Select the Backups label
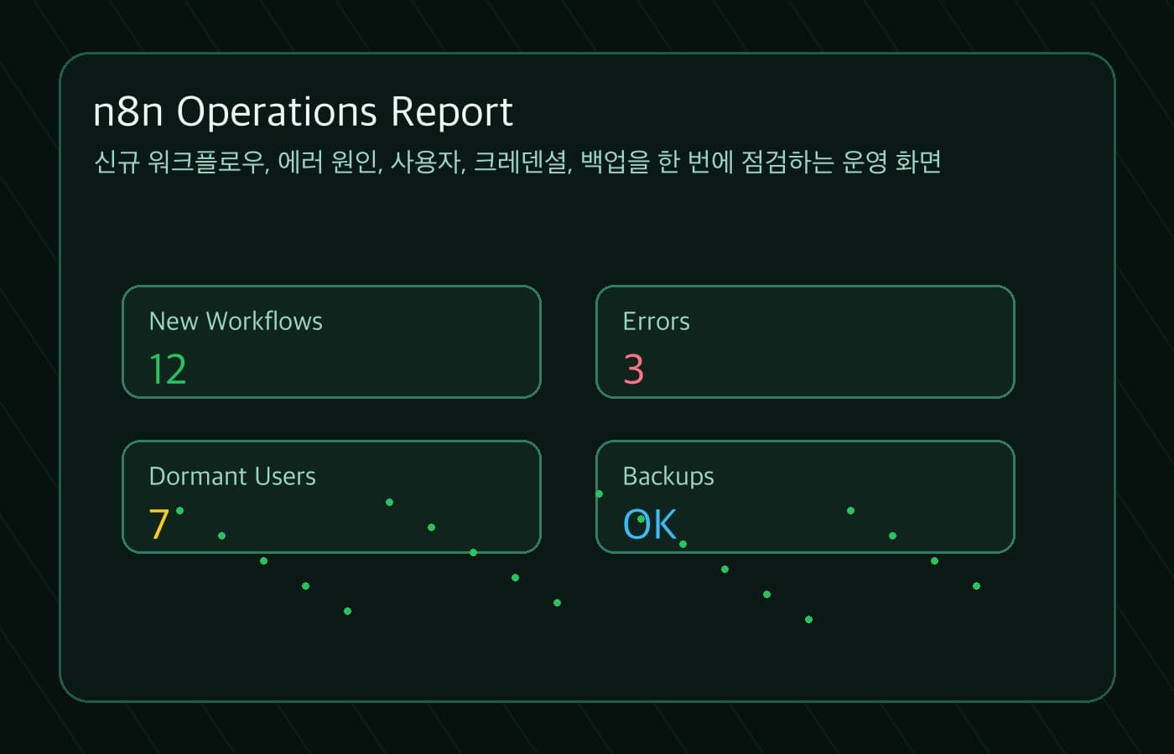 pyautogui.click(x=668, y=476)
